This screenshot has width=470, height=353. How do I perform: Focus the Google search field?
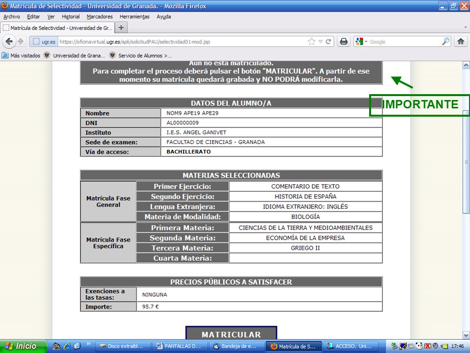point(405,42)
